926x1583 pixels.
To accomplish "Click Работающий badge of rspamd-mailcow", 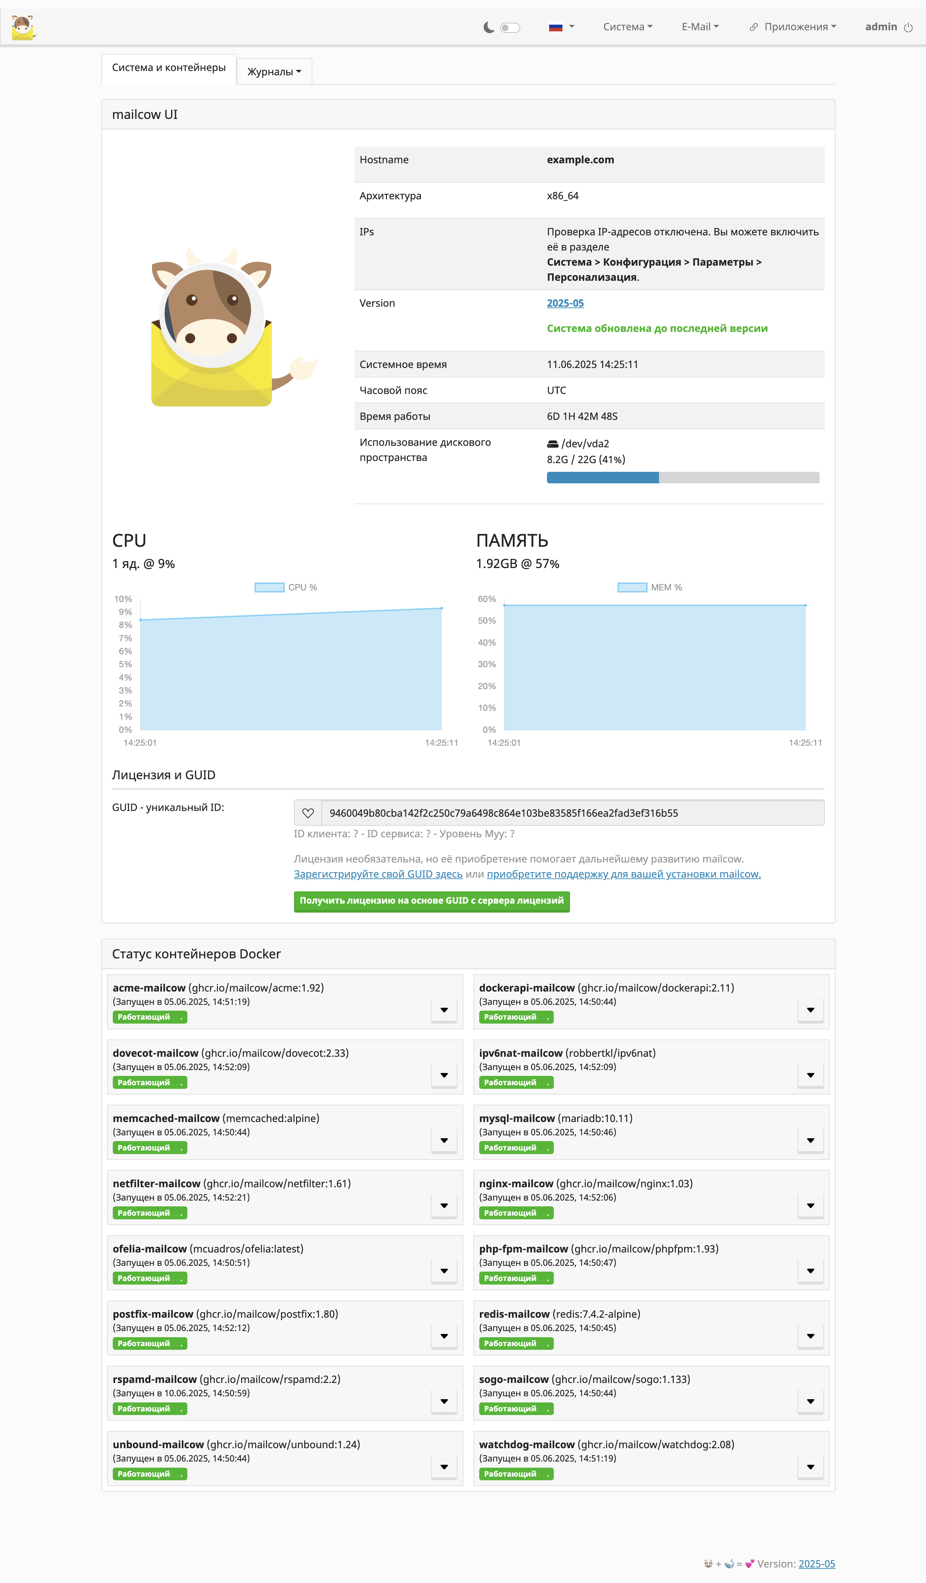I will (x=150, y=1410).
